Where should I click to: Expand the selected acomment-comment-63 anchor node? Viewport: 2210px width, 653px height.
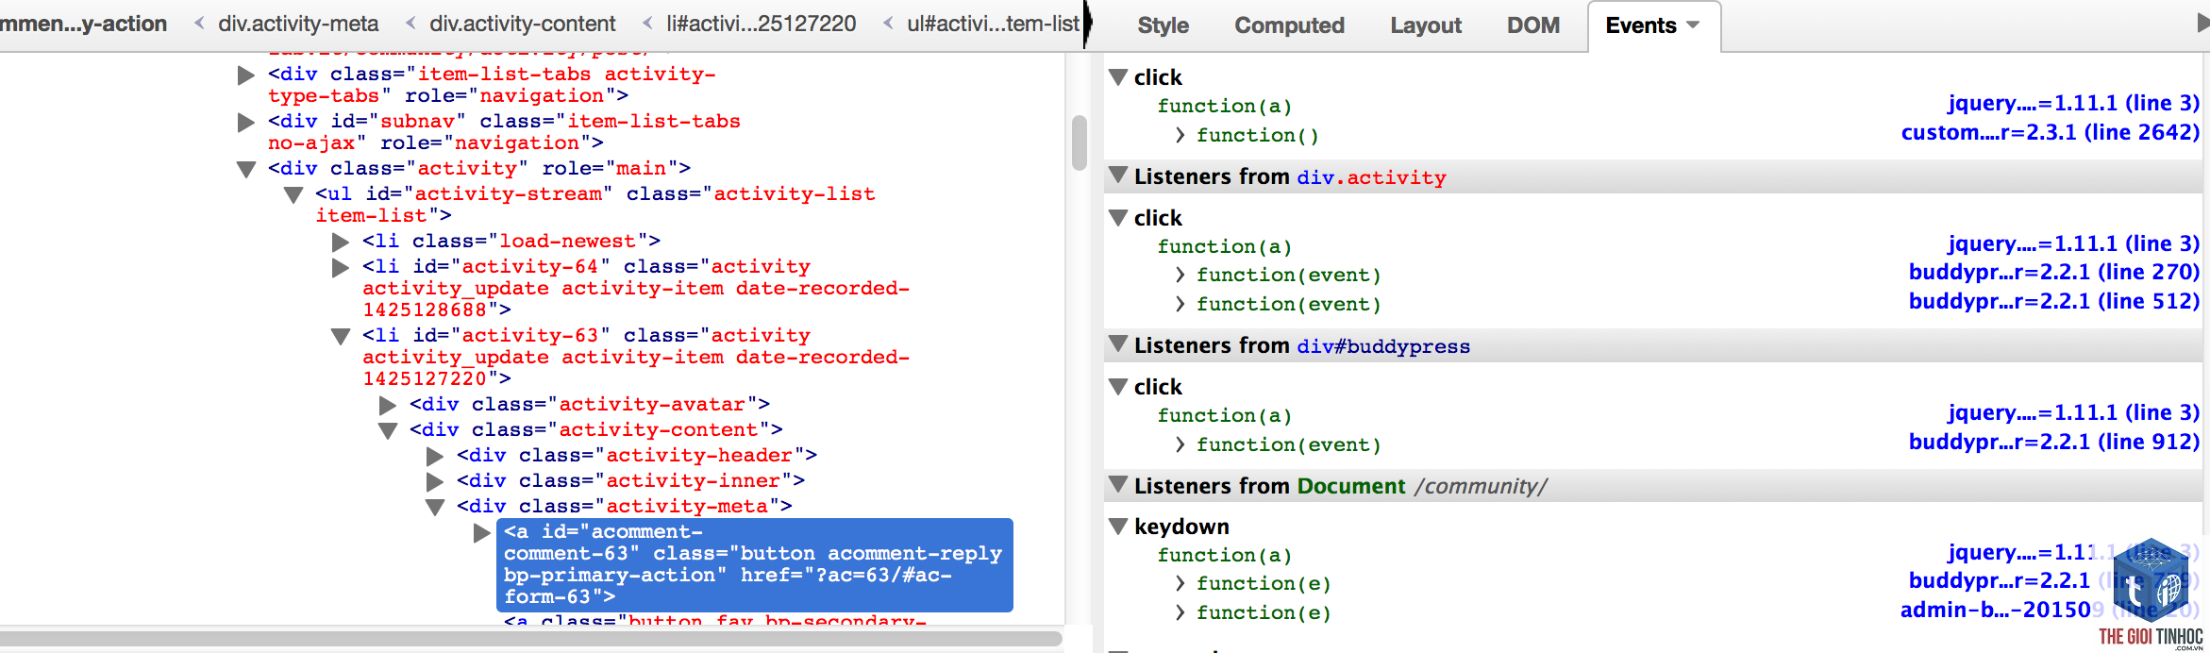482,532
